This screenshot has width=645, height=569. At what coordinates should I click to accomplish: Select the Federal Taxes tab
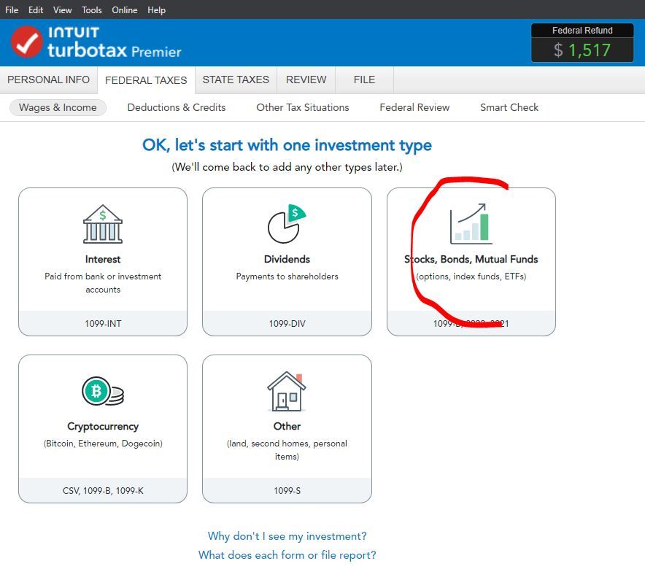[146, 80]
